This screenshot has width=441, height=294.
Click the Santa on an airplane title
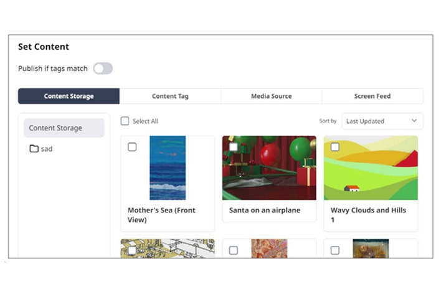(x=265, y=211)
